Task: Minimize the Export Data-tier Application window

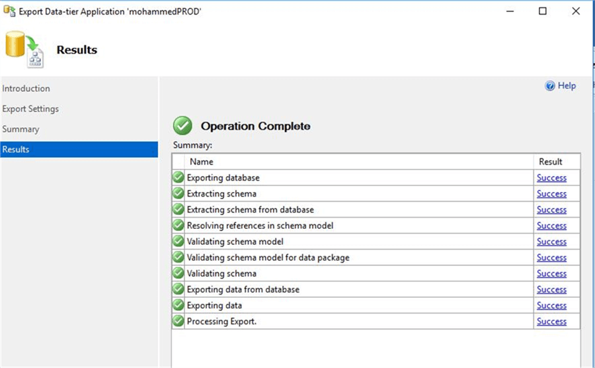Action: 510,11
